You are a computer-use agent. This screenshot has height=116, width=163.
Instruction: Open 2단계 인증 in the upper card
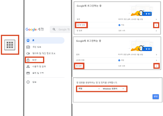(81, 25)
